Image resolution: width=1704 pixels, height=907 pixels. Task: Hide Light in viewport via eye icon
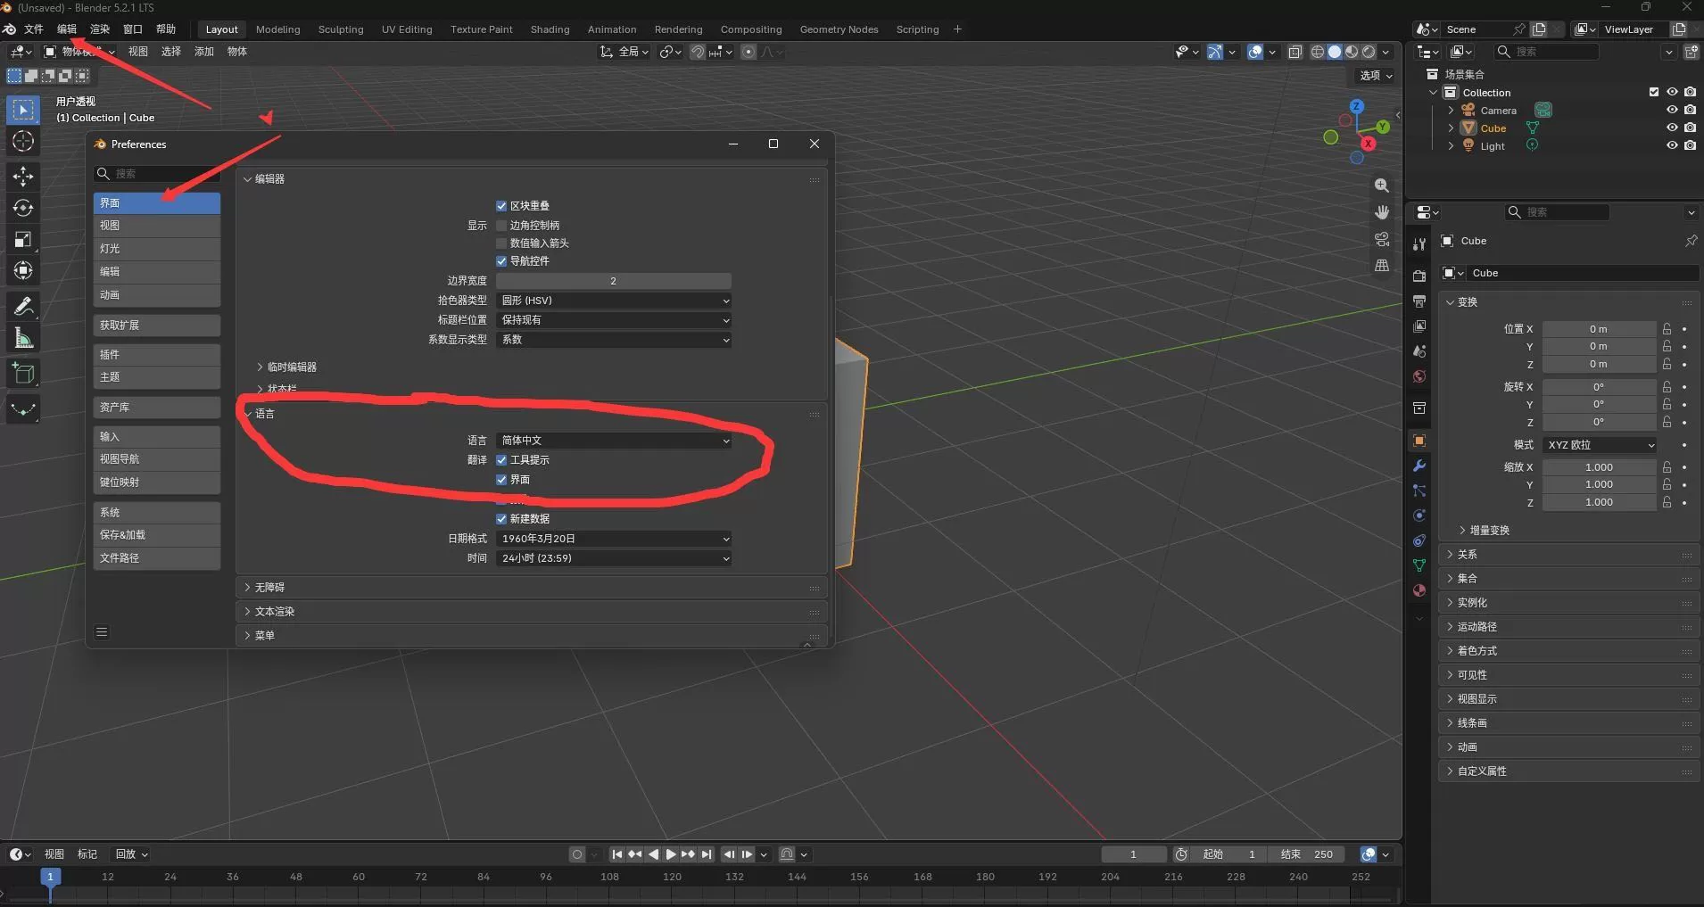tap(1672, 145)
